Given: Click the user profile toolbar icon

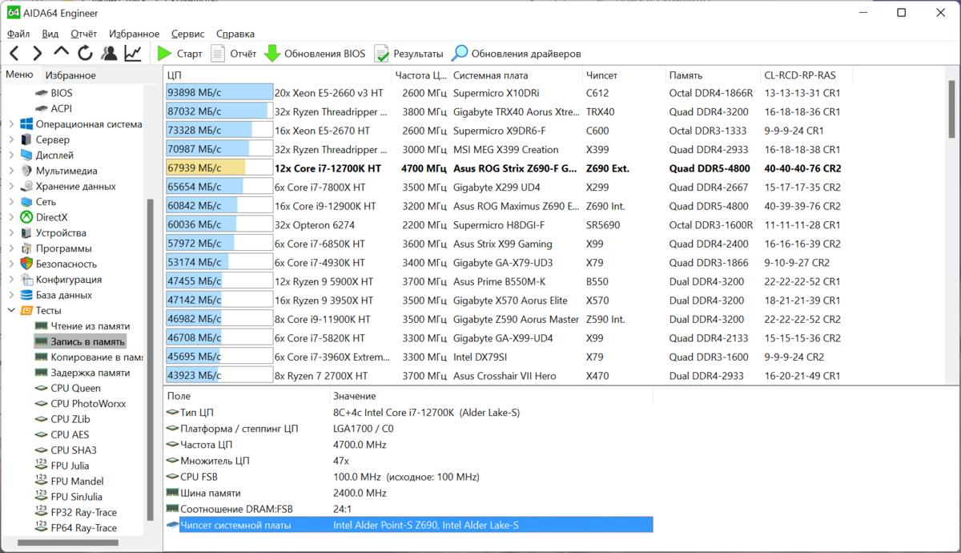Looking at the screenshot, I should (x=109, y=54).
